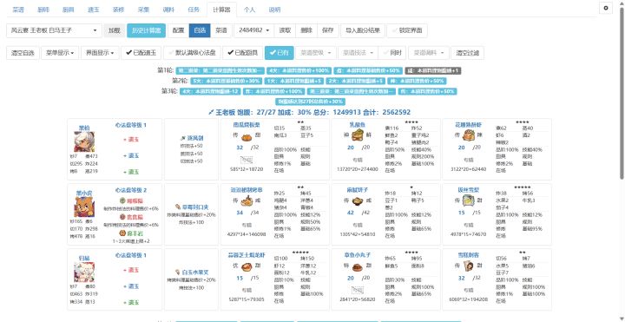Click the 清空自选 button
The width and height of the screenshot is (625, 322).
point(23,53)
